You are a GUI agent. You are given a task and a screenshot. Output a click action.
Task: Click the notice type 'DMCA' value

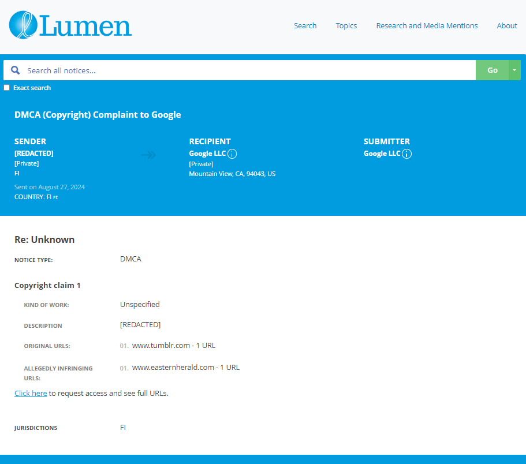click(130, 259)
